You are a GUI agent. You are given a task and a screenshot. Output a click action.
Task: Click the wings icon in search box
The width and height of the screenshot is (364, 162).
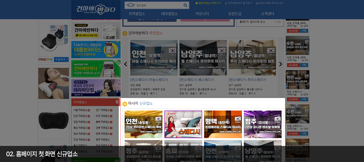[x=130, y=5]
